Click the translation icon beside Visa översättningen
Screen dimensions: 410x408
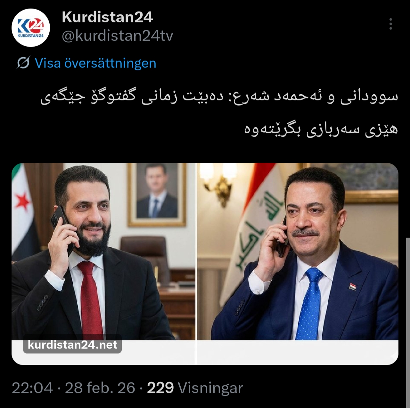(x=23, y=63)
